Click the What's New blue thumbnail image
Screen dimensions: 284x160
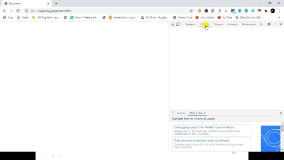click(271, 139)
